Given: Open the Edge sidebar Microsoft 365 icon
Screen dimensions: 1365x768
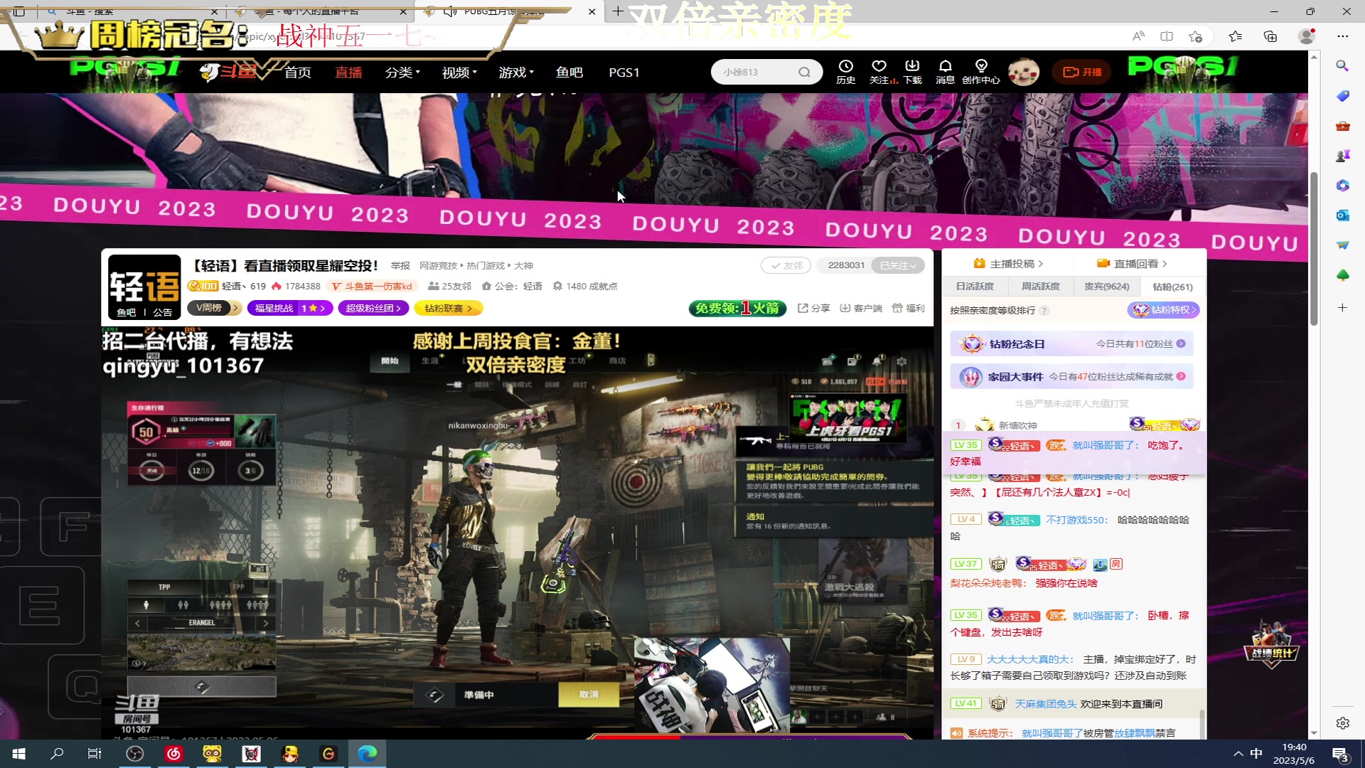Looking at the screenshot, I should [x=1342, y=185].
